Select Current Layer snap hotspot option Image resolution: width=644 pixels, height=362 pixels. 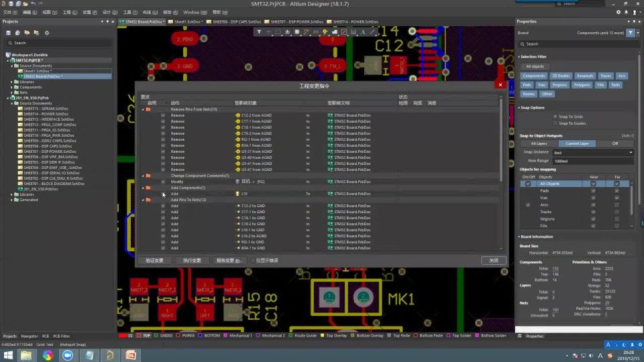577,143
